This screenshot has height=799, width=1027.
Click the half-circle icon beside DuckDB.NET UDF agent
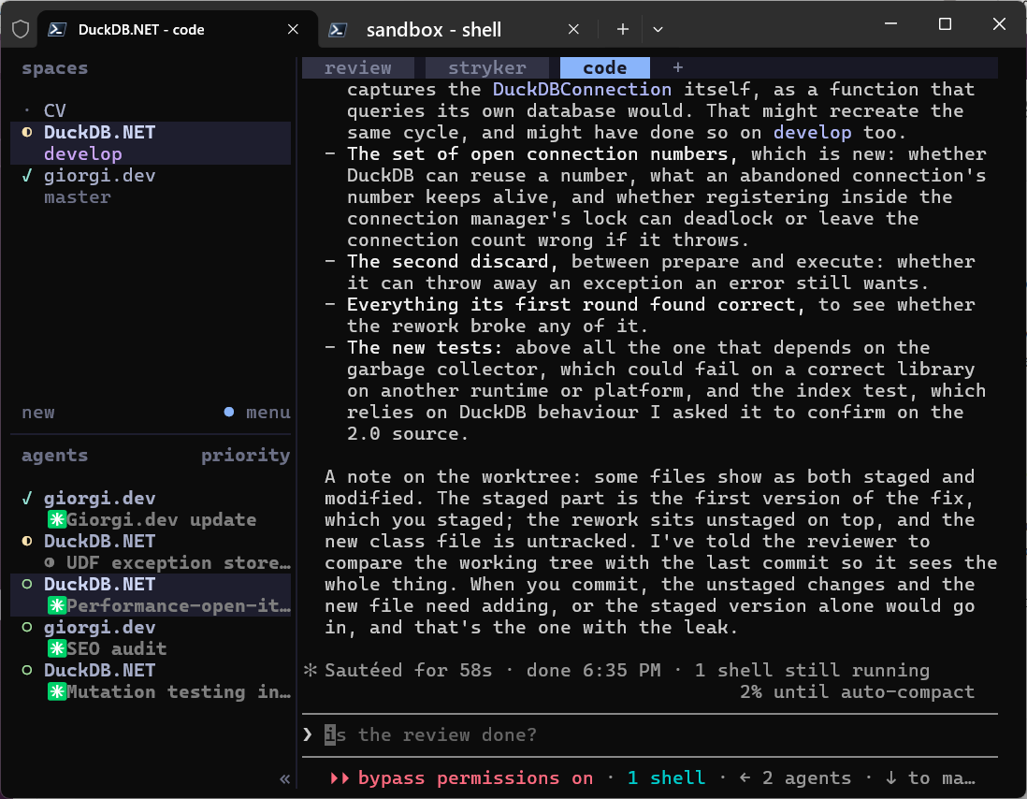pos(27,542)
